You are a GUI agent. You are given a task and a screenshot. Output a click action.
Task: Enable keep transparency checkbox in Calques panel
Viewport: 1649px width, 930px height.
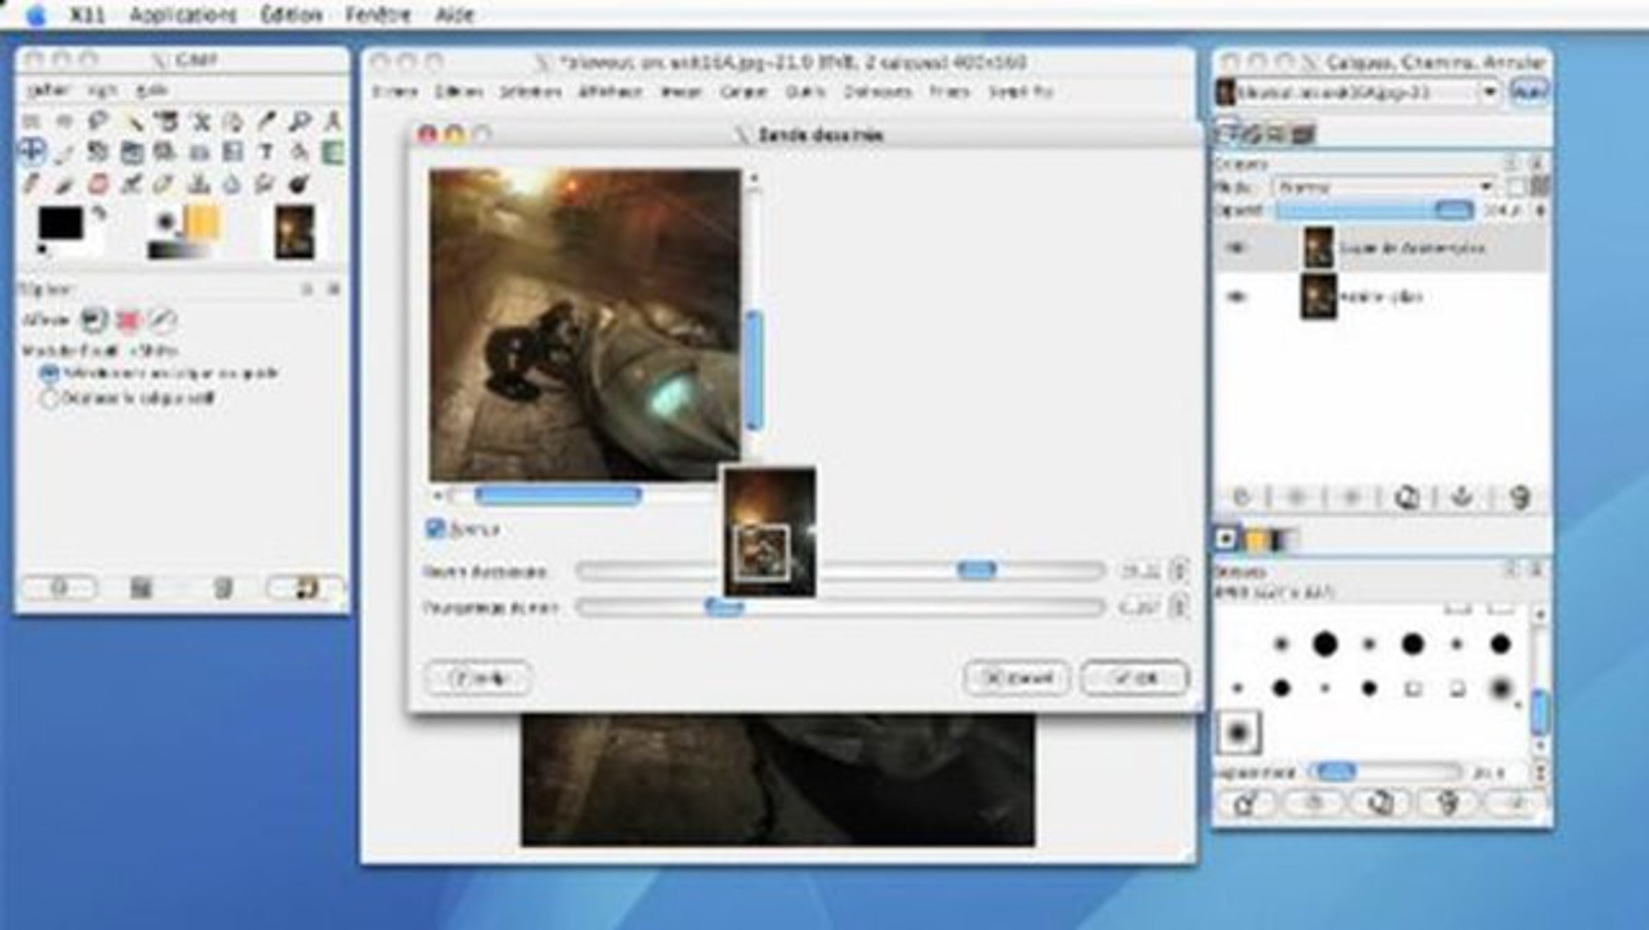pyautogui.click(x=1515, y=187)
